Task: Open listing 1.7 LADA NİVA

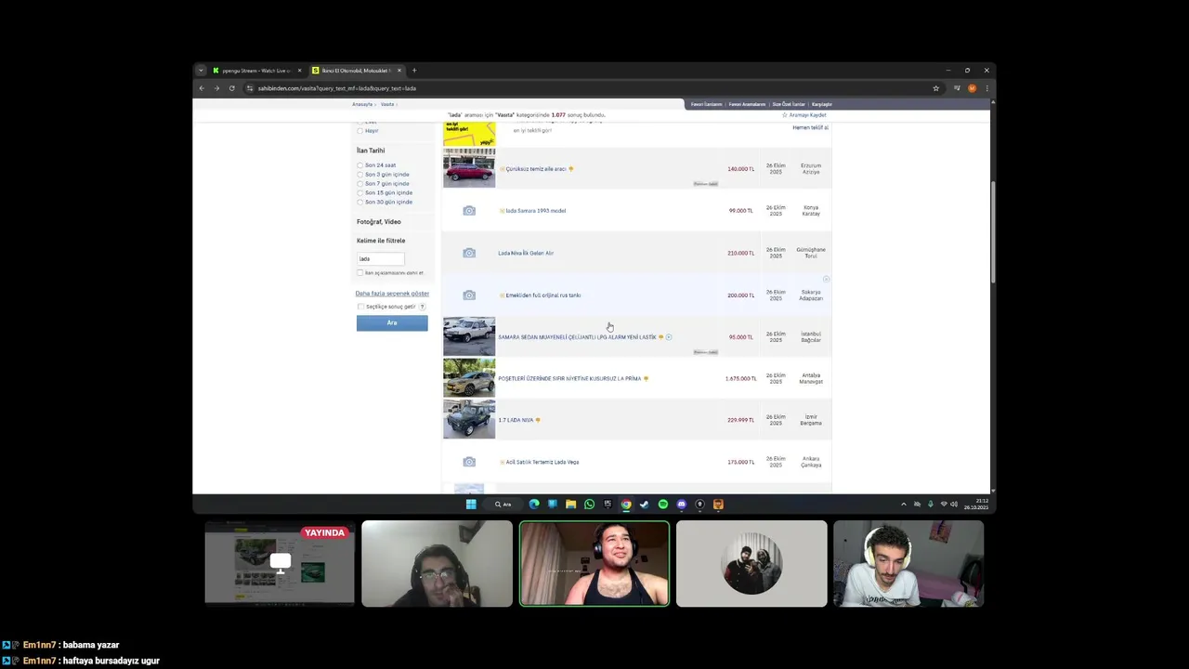Action: pyautogui.click(x=516, y=420)
